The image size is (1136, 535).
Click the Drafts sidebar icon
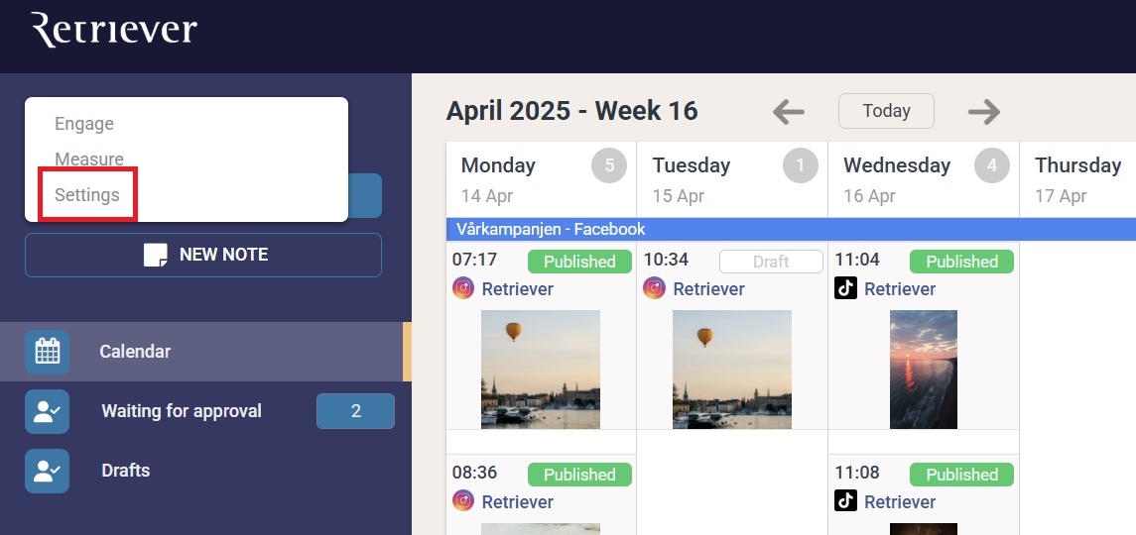click(x=48, y=471)
